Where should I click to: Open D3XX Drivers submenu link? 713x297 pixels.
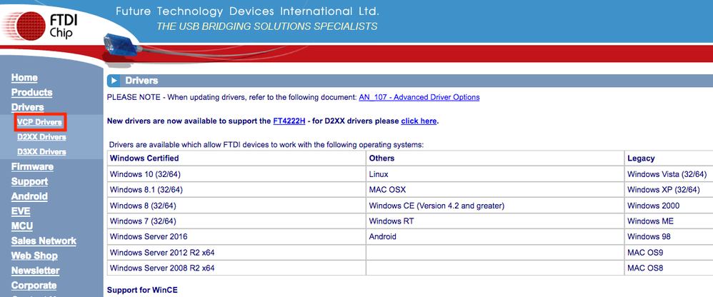41,151
